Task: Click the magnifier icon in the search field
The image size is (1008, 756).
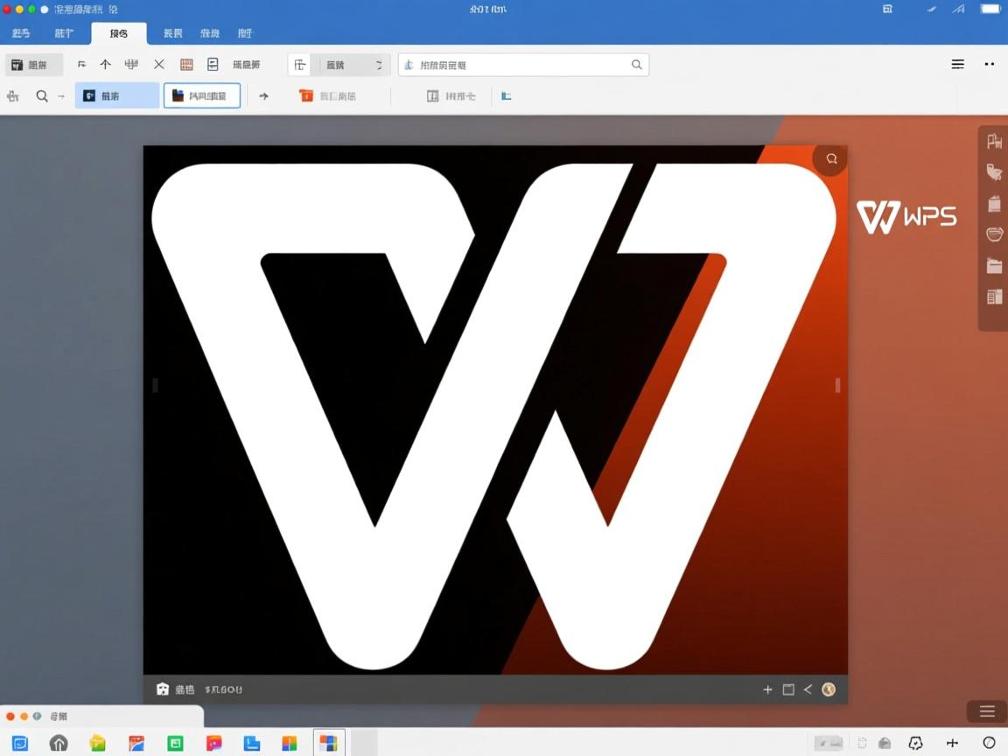Action: click(x=637, y=65)
